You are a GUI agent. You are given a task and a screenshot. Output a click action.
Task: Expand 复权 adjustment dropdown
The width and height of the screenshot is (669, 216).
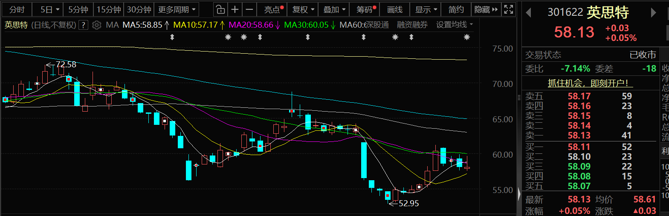tap(303, 9)
